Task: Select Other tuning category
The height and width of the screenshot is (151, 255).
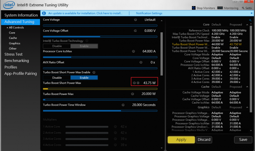Action: (13, 49)
